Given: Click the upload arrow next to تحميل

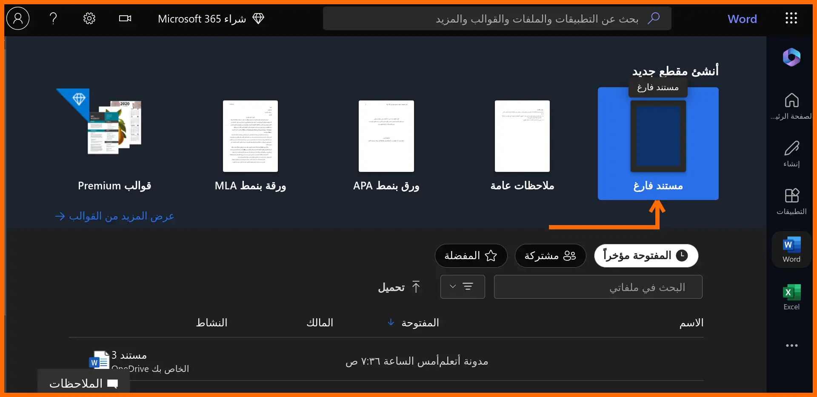Looking at the screenshot, I should (416, 287).
